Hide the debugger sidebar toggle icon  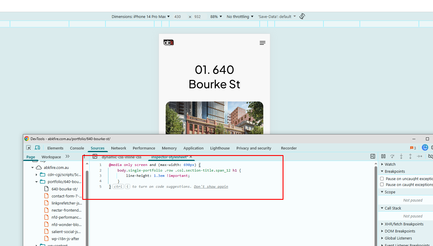click(372, 156)
